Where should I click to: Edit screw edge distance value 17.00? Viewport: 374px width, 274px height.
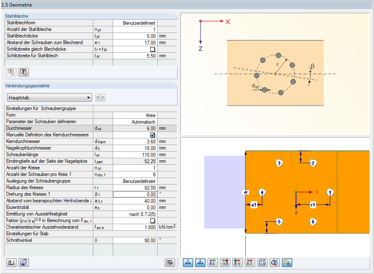(135, 42)
